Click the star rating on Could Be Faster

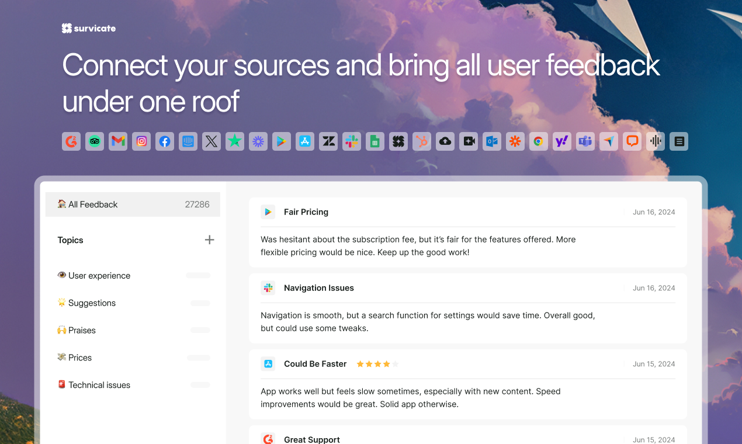(x=377, y=364)
